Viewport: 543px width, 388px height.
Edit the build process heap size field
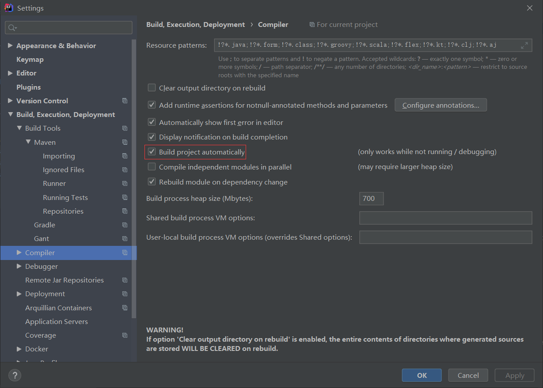371,198
